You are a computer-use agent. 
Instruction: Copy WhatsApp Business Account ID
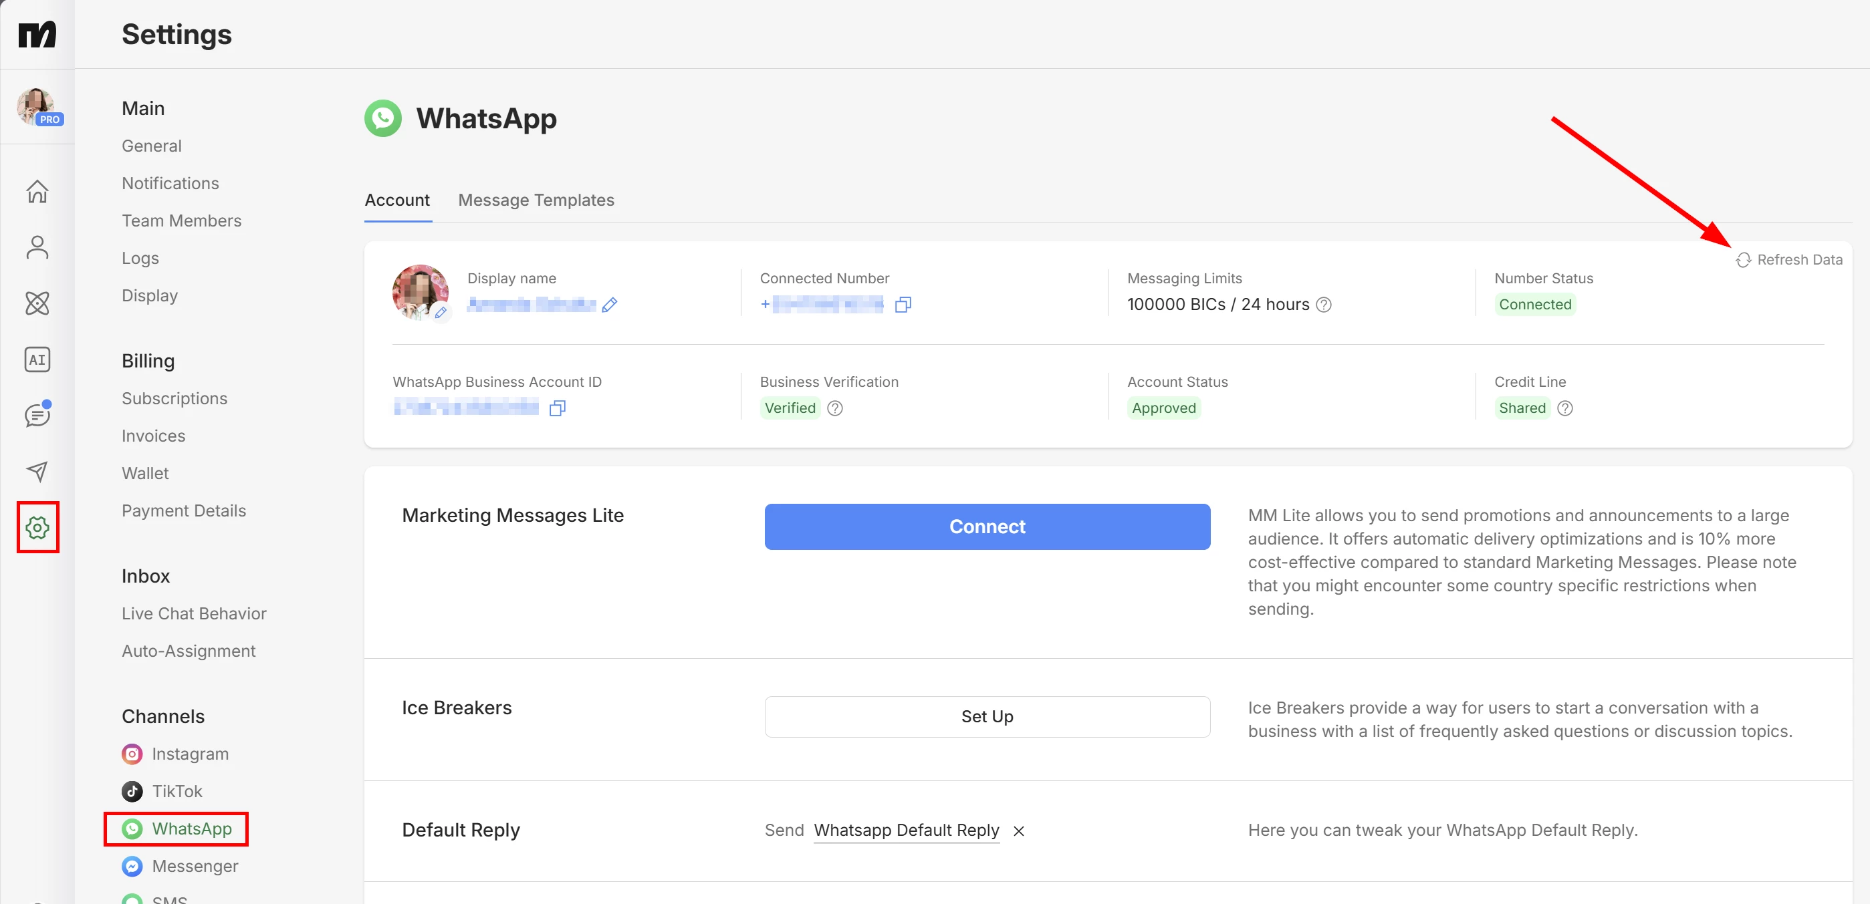click(557, 408)
